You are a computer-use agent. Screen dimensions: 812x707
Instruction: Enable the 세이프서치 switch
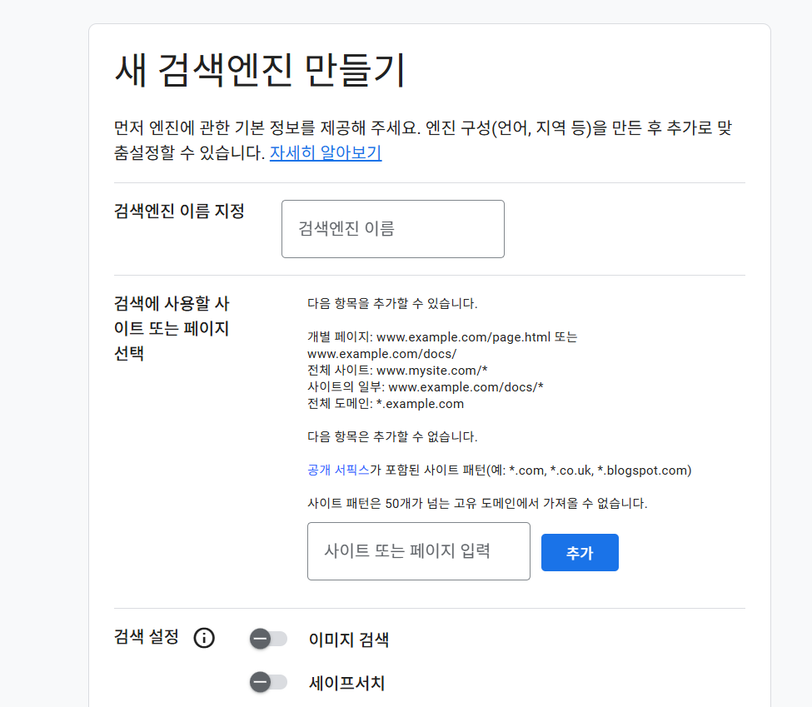268,682
